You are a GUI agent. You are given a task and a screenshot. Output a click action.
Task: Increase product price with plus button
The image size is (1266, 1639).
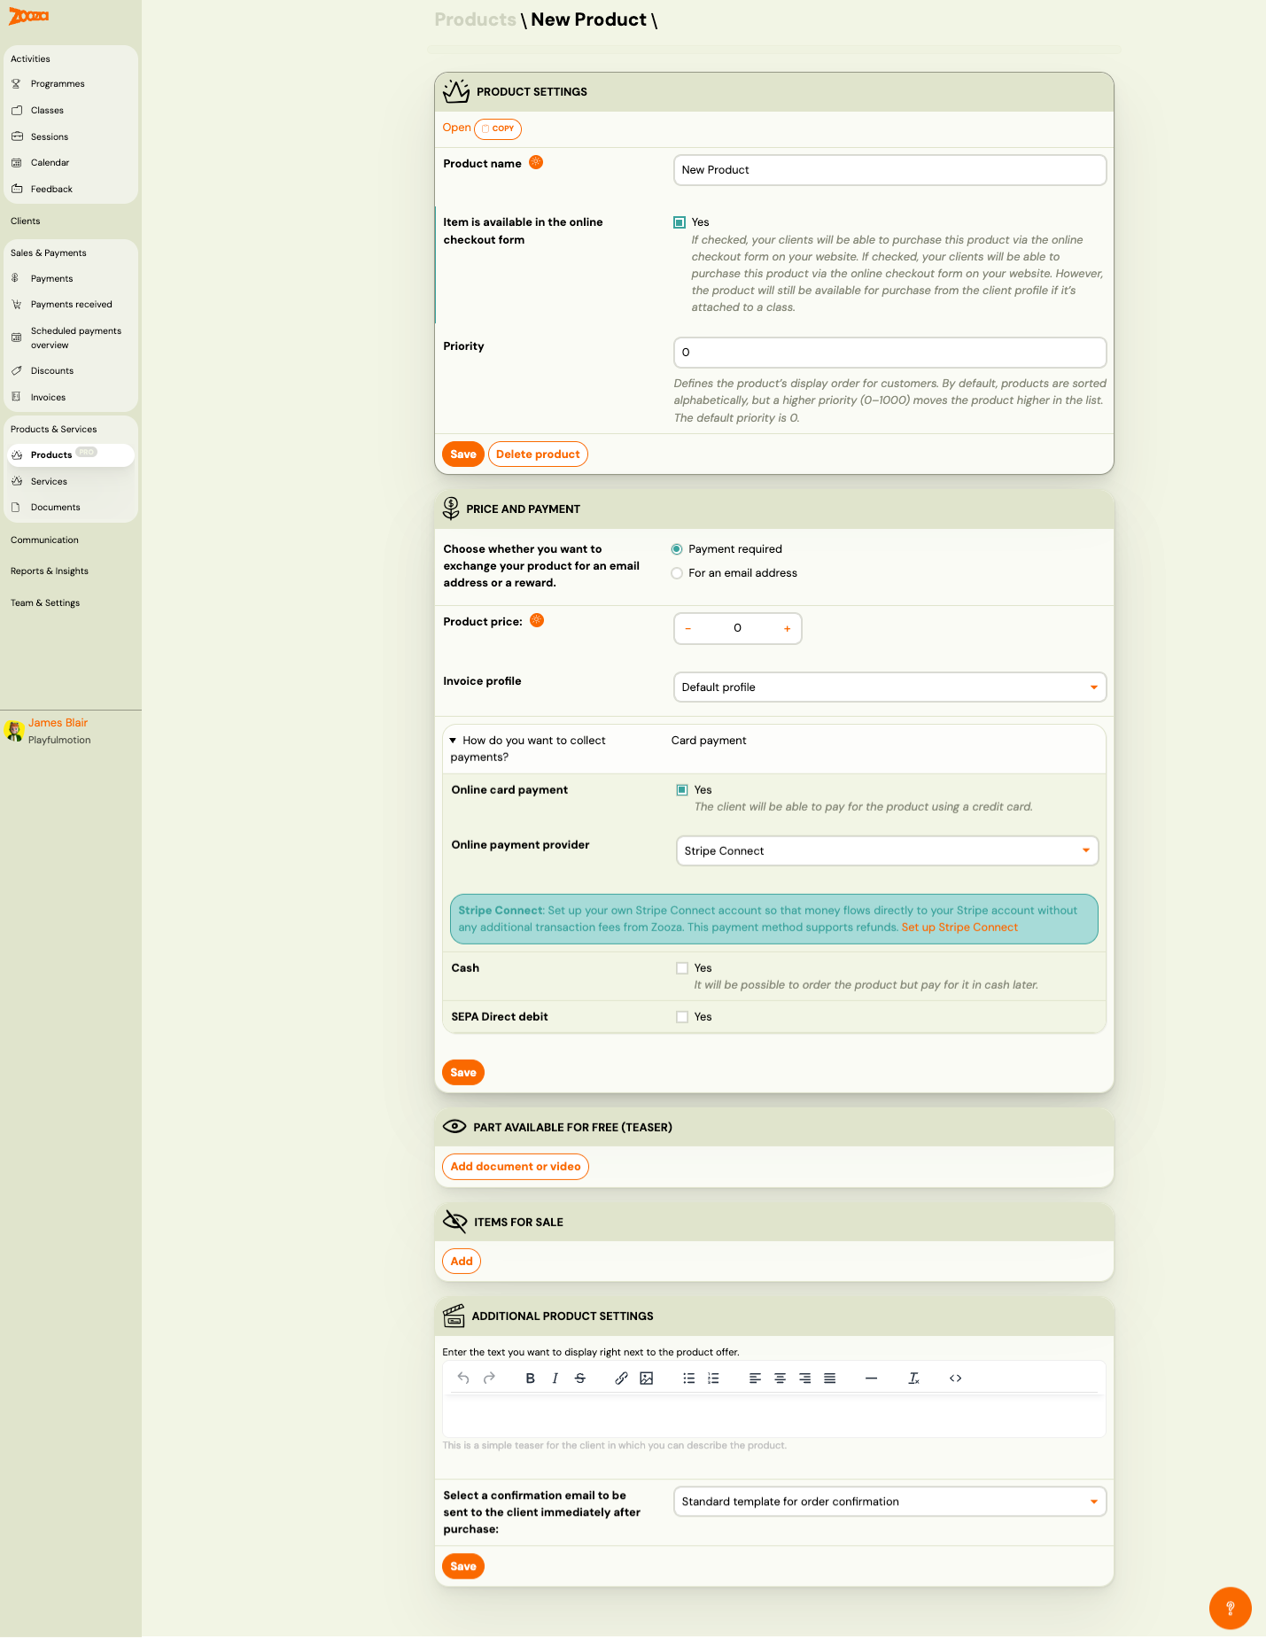click(787, 629)
